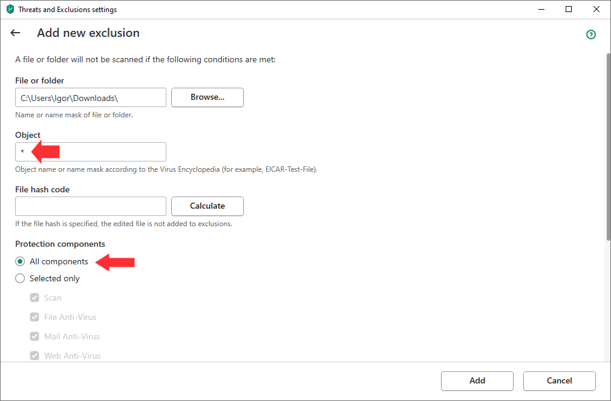611x401 pixels.
Task: Click the 'Add new exclusion' heading
Action: 88,33
